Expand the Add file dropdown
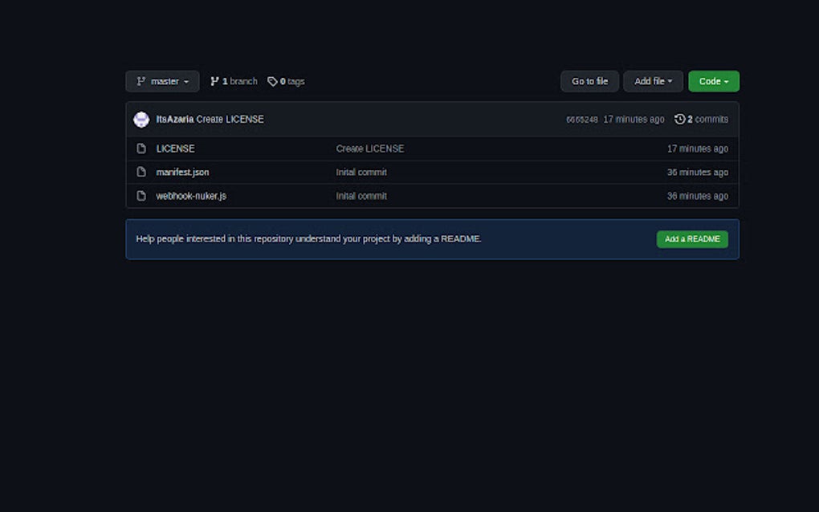 [x=653, y=81]
